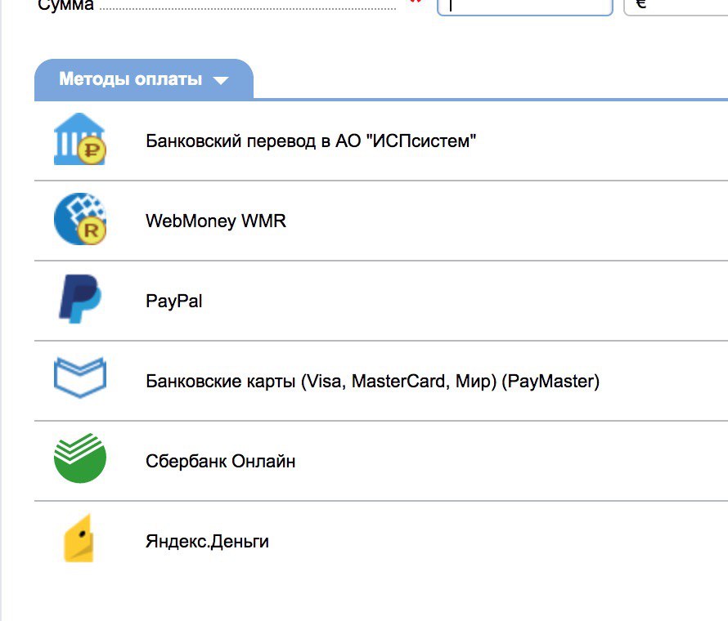Click the PayMaster bank cards icon

[80, 378]
